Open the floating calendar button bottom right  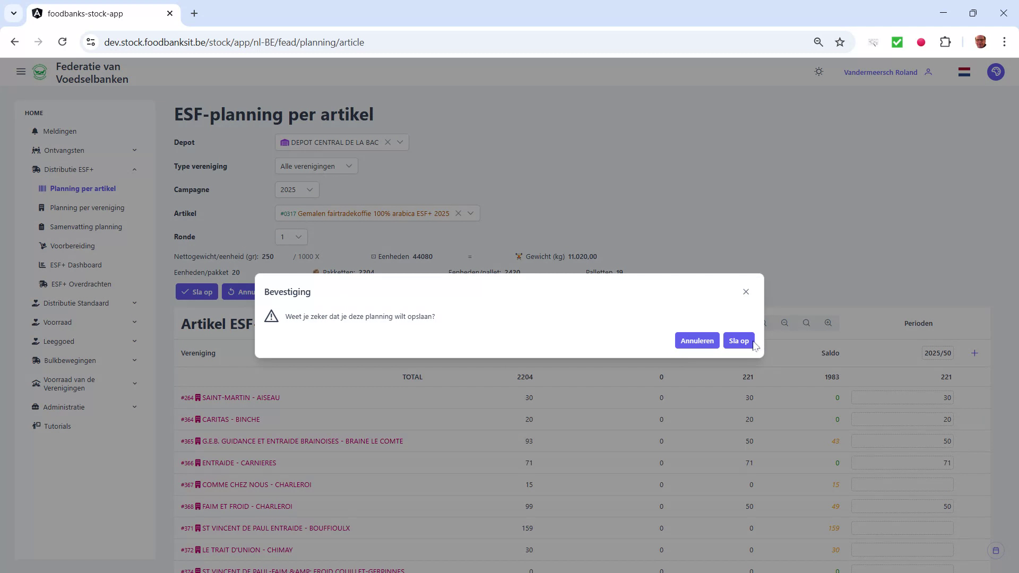pos(996,550)
